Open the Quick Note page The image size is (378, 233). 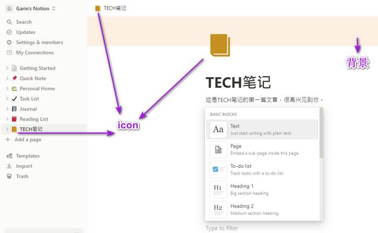tap(33, 79)
